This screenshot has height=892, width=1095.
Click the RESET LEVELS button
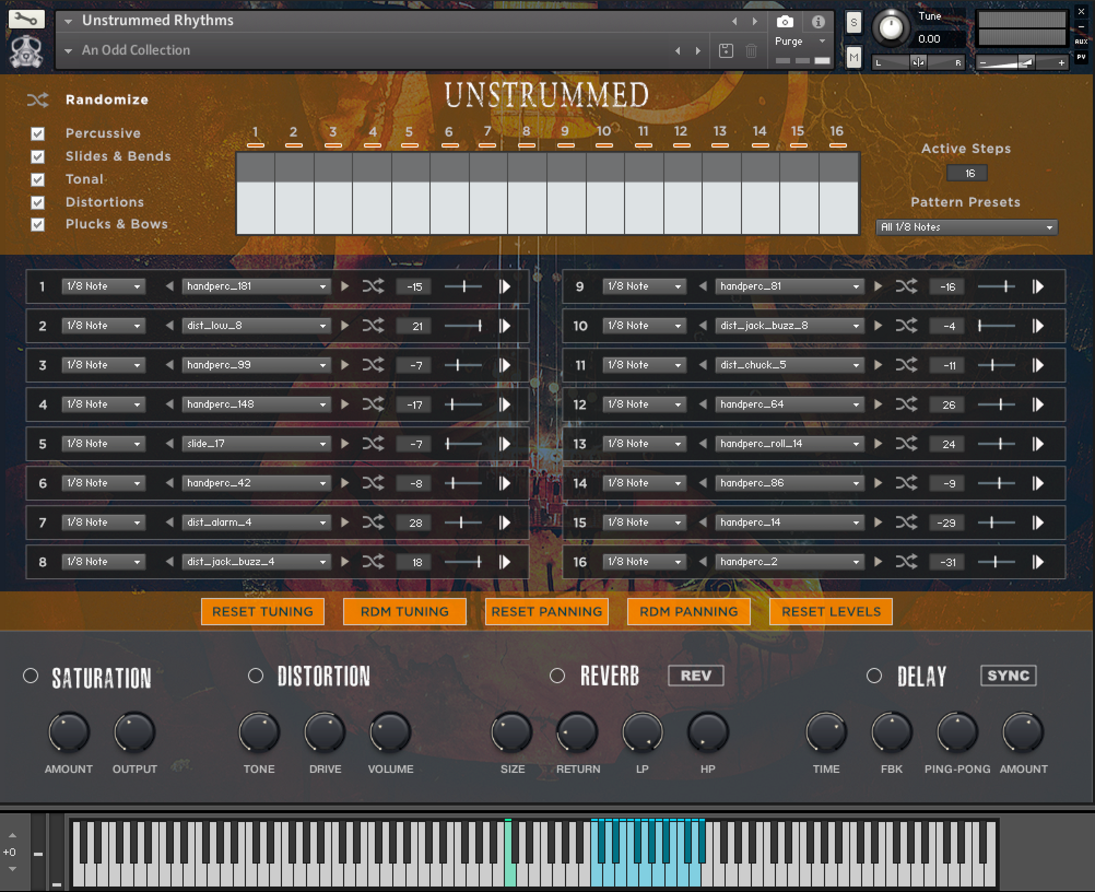[831, 612]
